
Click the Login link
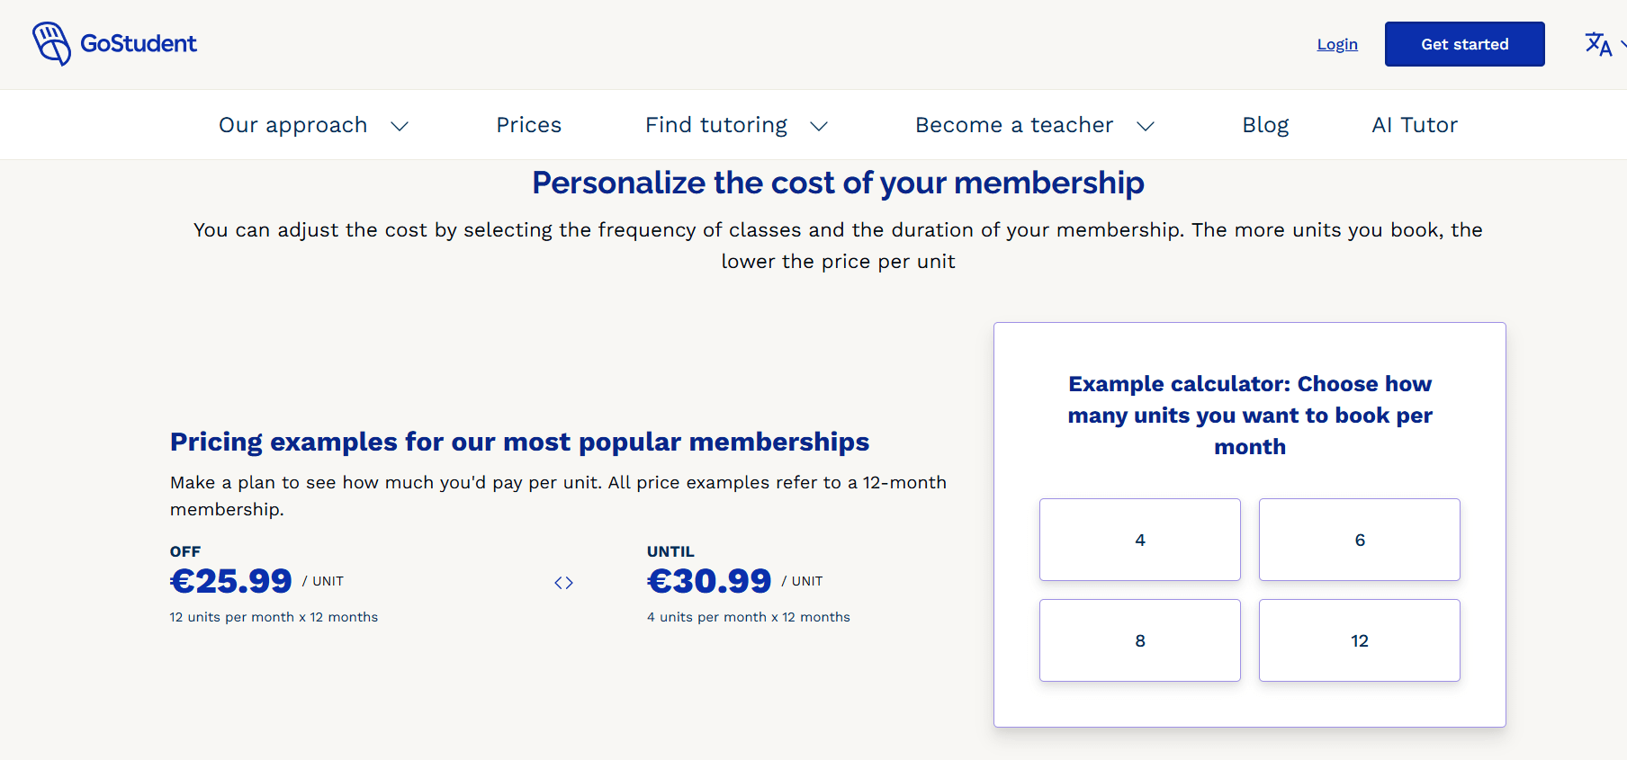click(1337, 44)
